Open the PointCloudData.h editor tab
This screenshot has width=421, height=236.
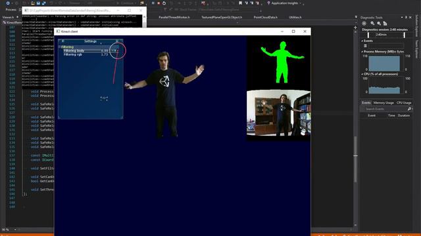tap(266, 18)
